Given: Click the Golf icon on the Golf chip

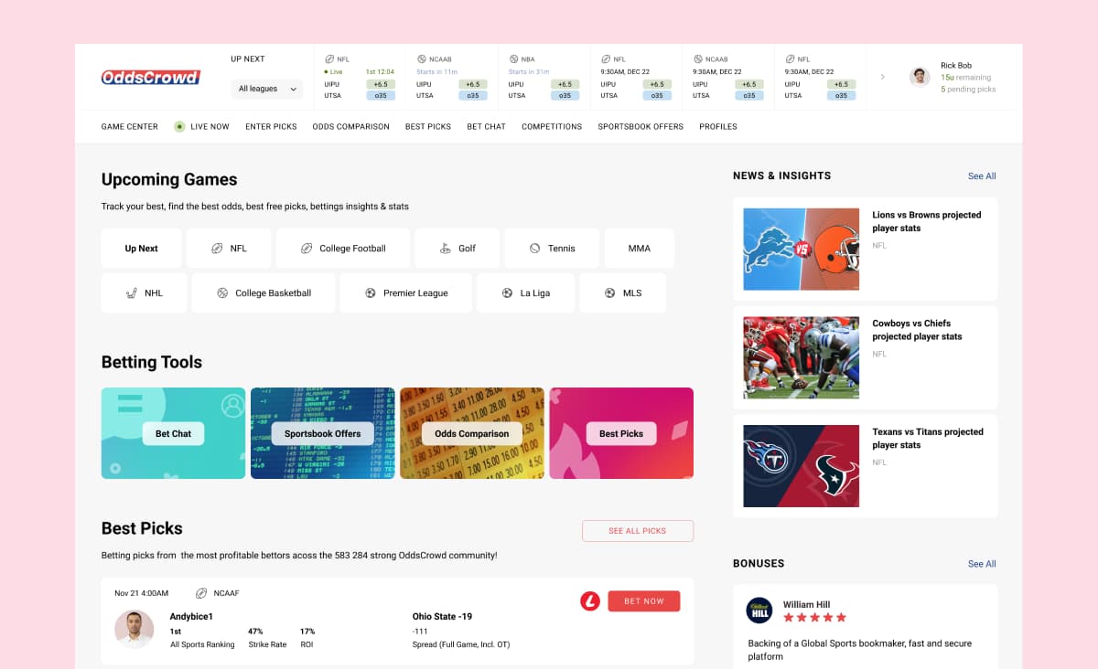Looking at the screenshot, I should (446, 249).
